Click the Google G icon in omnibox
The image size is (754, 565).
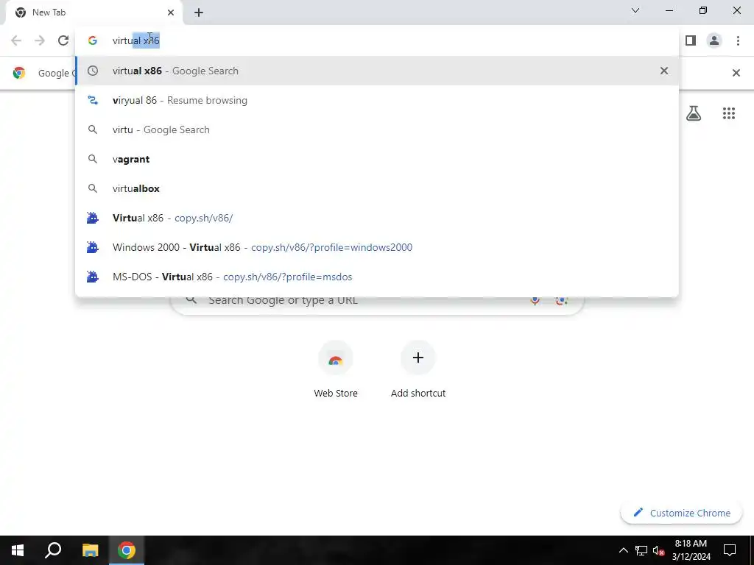93,40
